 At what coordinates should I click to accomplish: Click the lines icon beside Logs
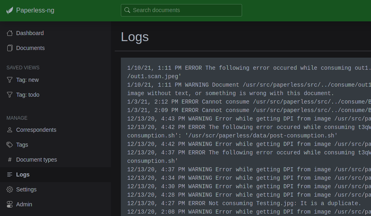(10, 174)
